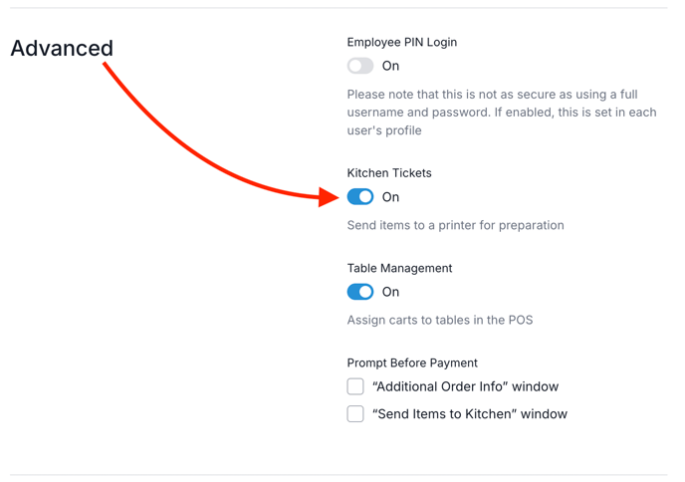Click the "Employee PIN Login" label

(402, 42)
